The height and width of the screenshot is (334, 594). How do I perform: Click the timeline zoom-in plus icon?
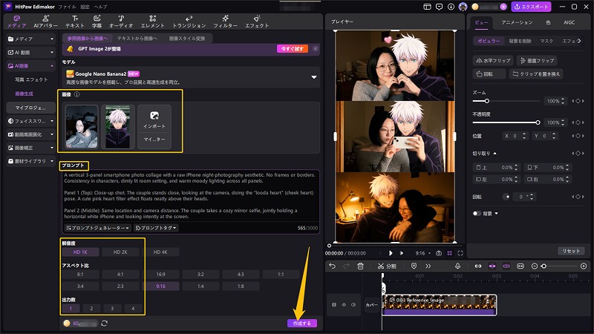coord(584,266)
